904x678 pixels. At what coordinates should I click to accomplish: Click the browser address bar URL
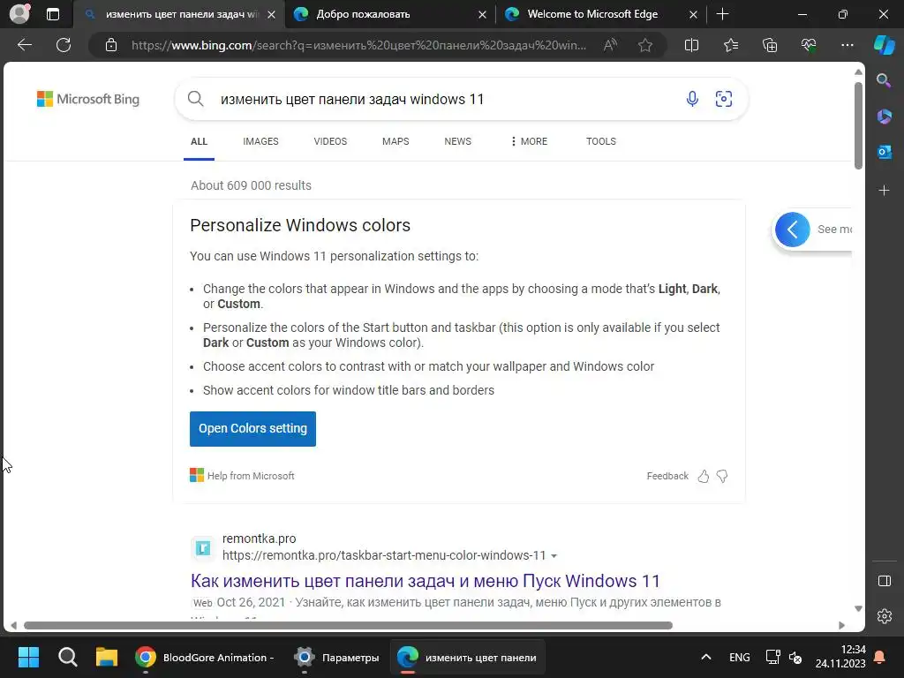[x=358, y=45]
